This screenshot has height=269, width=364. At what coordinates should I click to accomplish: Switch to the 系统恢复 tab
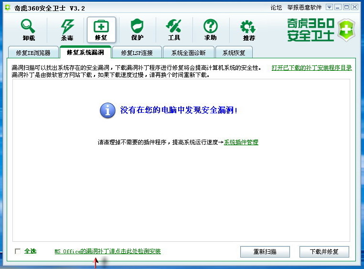click(x=234, y=53)
